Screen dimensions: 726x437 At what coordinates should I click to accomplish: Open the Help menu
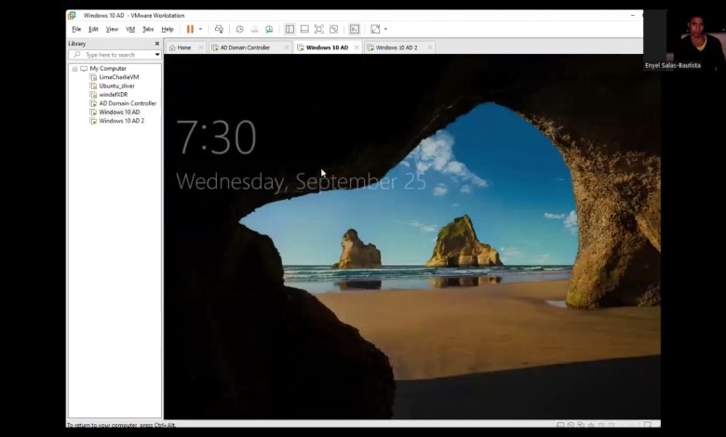[168, 29]
